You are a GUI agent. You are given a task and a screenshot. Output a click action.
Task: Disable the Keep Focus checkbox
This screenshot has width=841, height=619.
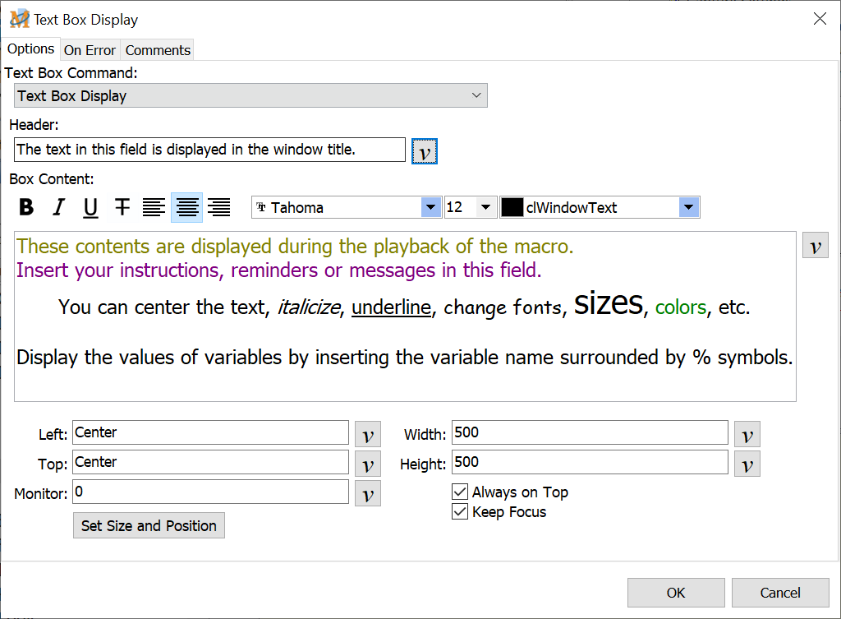tap(461, 512)
